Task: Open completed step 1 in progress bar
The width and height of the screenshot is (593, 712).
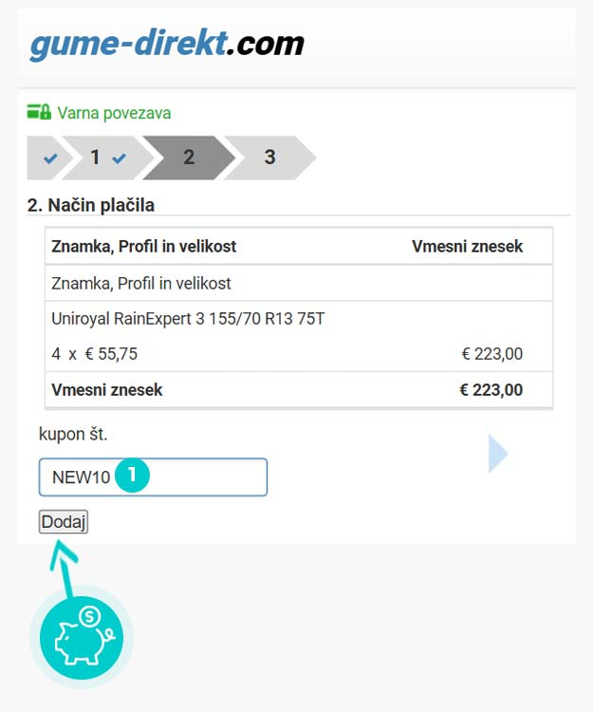Action: click(x=95, y=158)
